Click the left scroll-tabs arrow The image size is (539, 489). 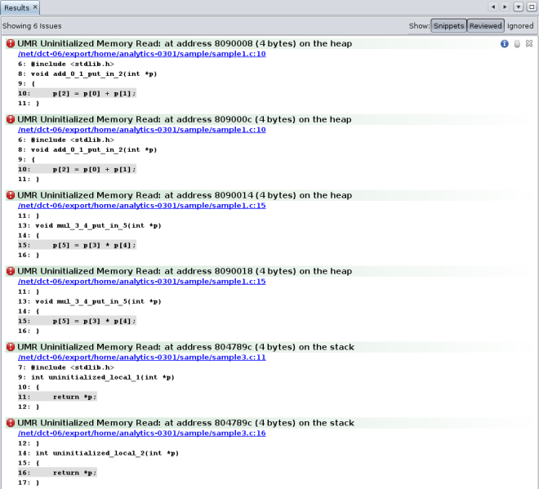pos(493,7)
